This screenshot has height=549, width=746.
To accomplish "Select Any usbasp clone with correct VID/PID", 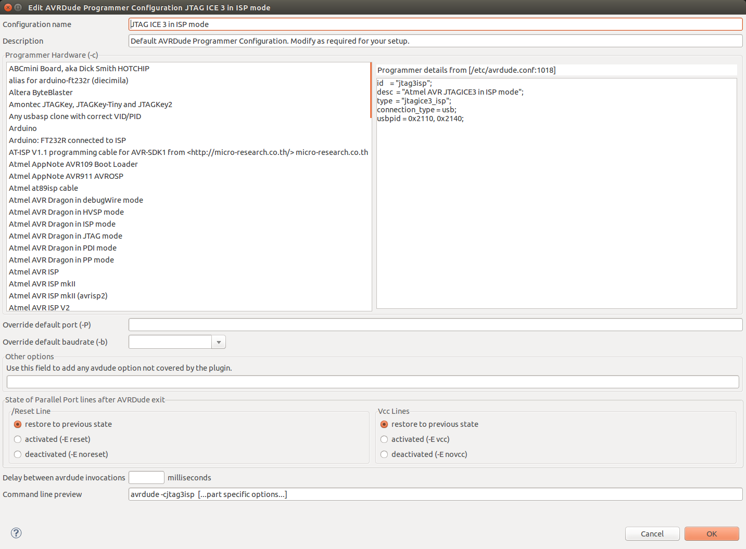I will coord(188,116).
